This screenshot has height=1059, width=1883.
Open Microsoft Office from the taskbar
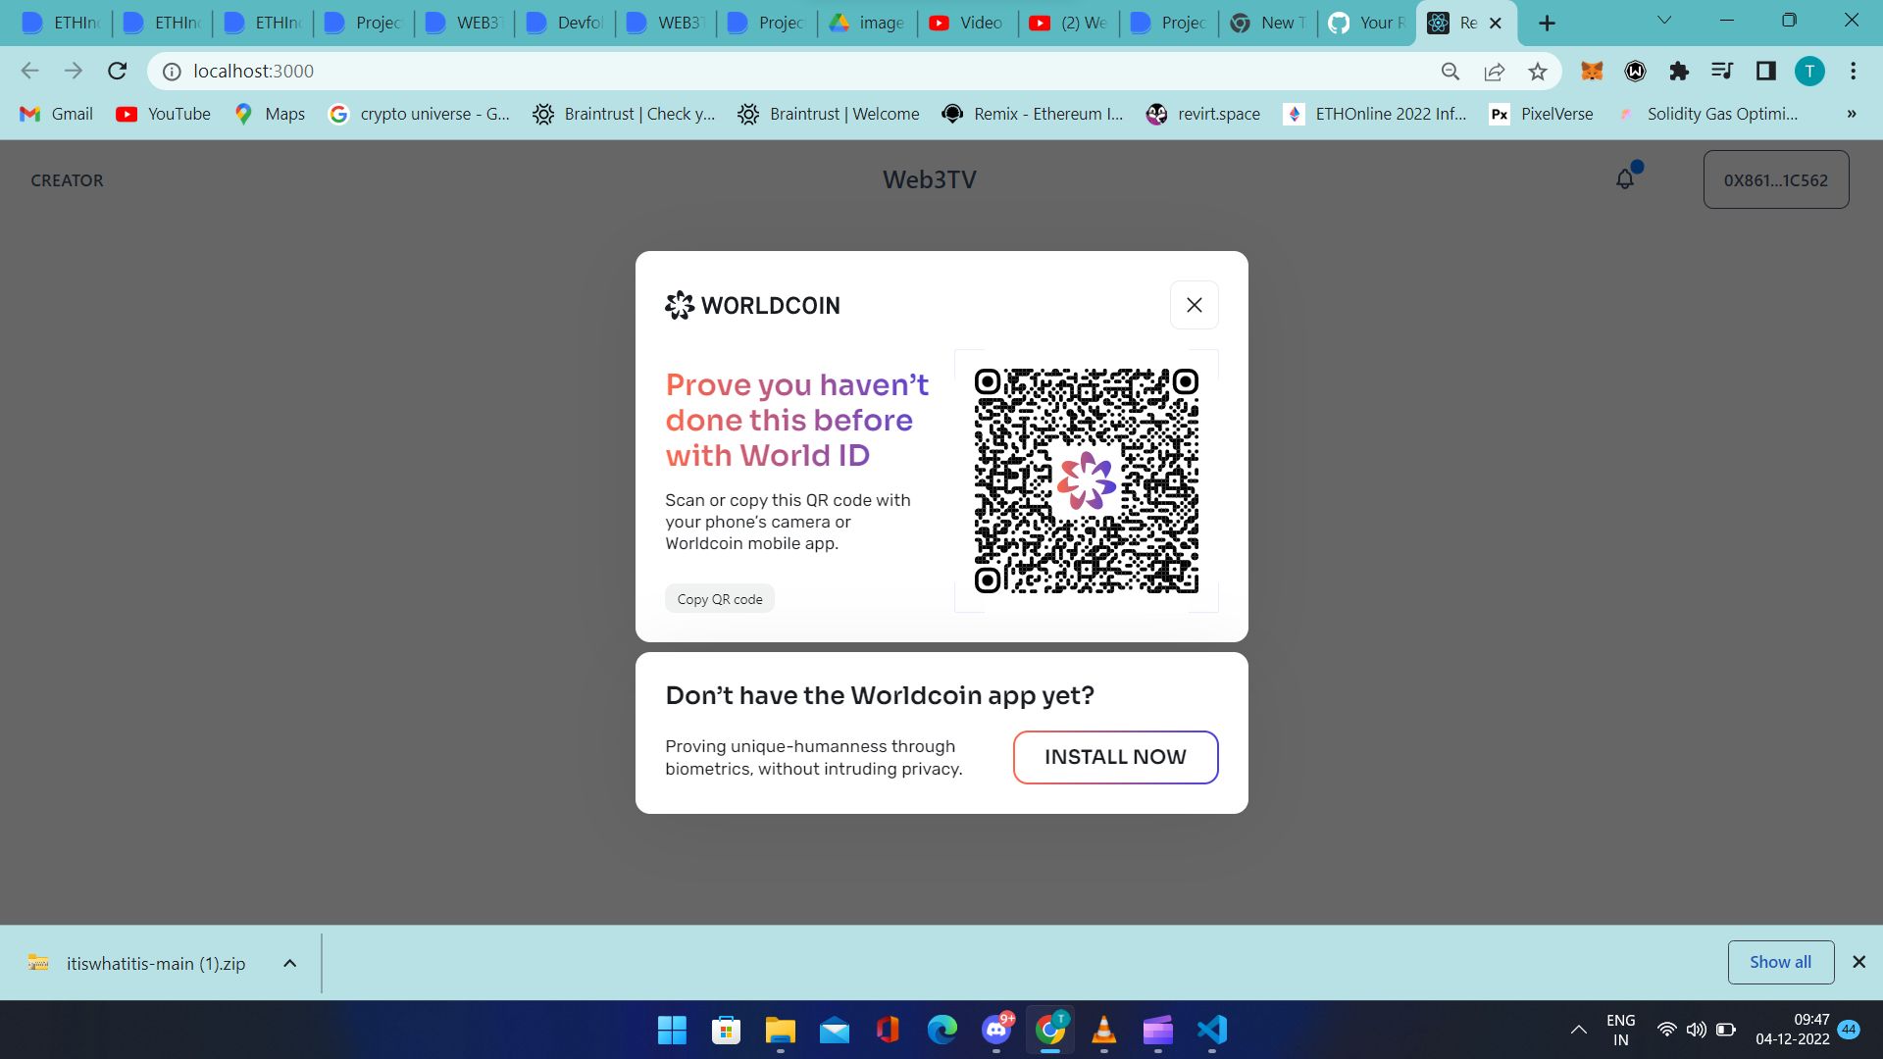click(888, 1030)
